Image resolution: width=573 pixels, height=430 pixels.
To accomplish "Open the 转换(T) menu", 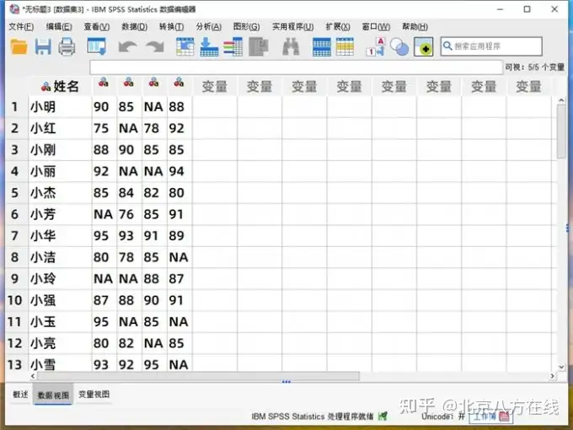I will (x=171, y=27).
